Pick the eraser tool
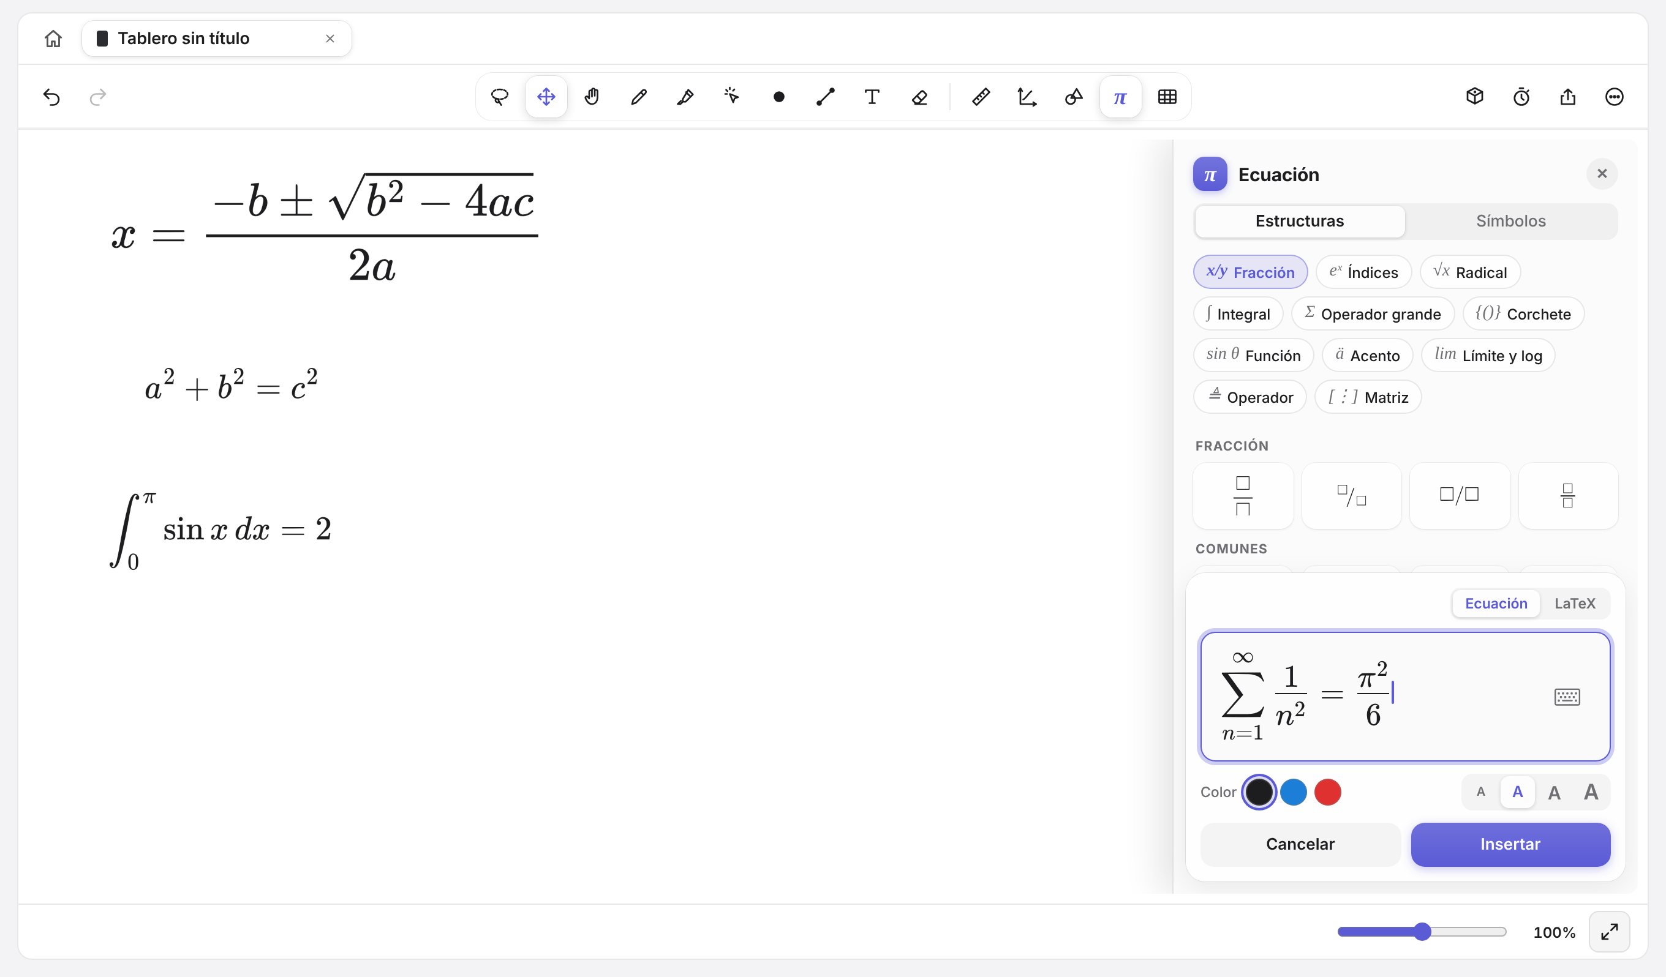Viewport: 1666px width, 977px height. pos(919,97)
